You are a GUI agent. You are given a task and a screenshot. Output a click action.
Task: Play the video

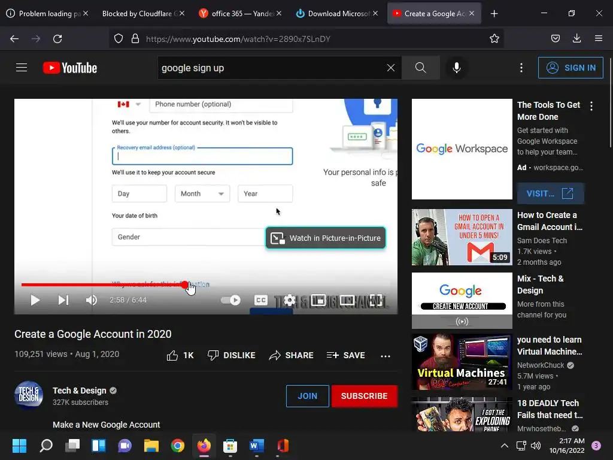[x=35, y=300]
